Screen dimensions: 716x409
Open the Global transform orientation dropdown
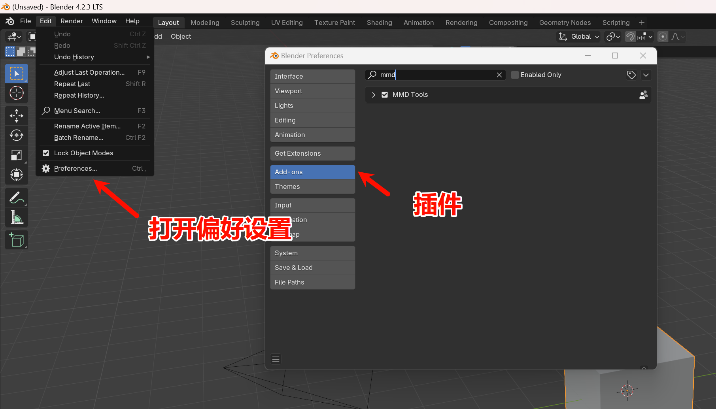(578, 37)
